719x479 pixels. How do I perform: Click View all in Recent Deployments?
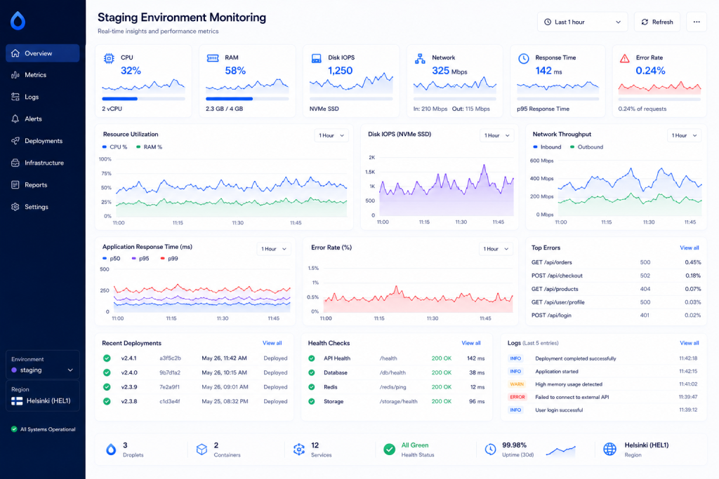coord(272,343)
